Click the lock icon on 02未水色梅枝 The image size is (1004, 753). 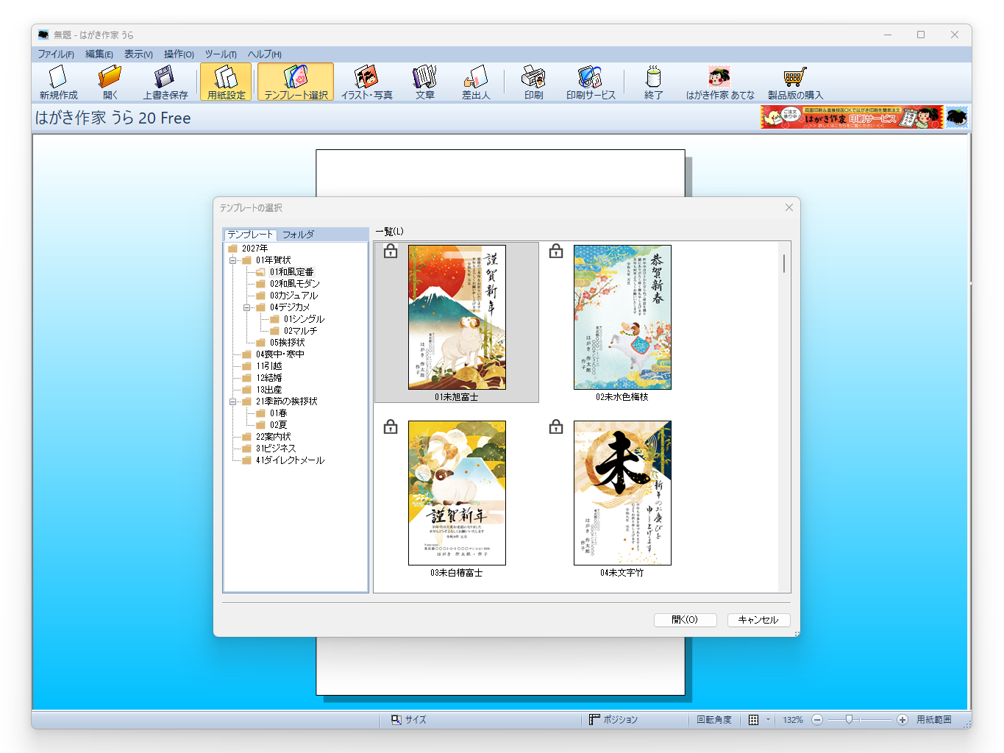(556, 251)
